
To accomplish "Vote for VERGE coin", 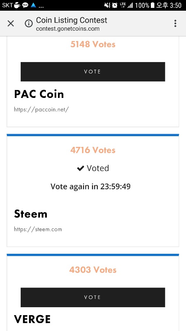I will 93,297.
